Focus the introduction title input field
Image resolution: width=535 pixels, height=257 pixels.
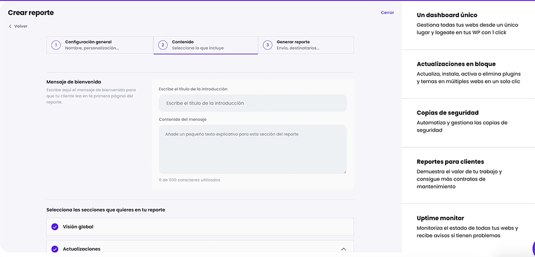[253, 103]
